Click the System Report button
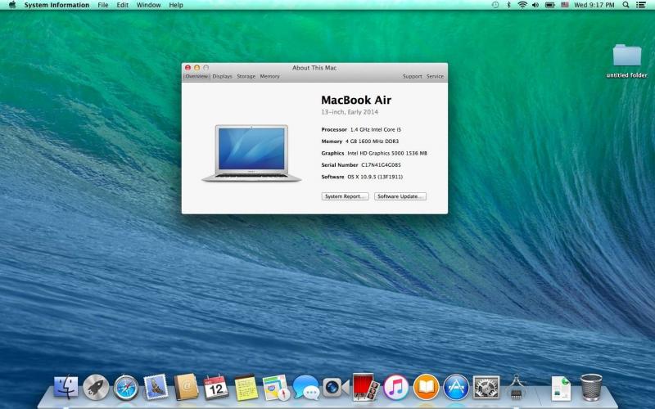655x409 pixels. pyautogui.click(x=345, y=196)
